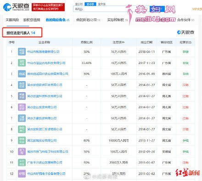Click the 贵州省 province cell
Screen dimensions: 202x181
(167, 74)
